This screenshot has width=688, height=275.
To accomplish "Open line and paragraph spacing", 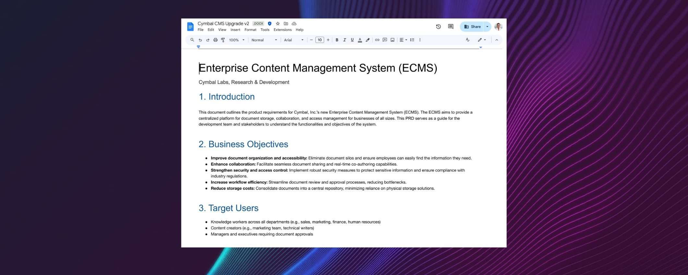I will [412, 40].
